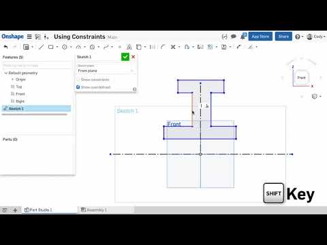
Task: Select the Corner rectangle tool
Action: click(x=51, y=47)
